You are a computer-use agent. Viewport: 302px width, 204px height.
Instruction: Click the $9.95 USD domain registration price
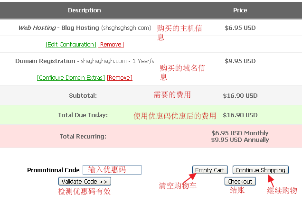[x=240, y=61]
